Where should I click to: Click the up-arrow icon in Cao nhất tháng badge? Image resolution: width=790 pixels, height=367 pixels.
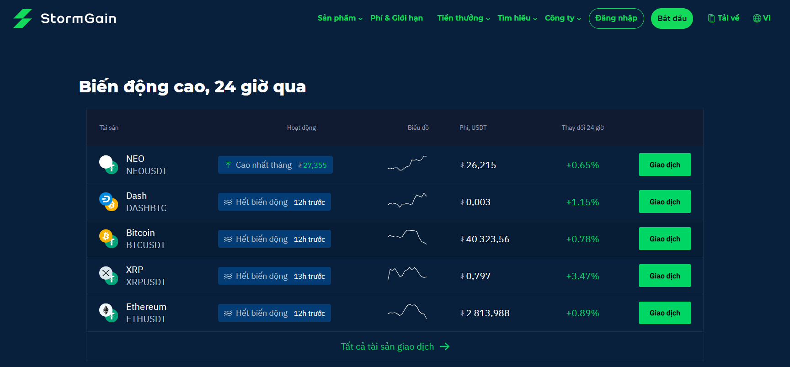pyautogui.click(x=228, y=165)
